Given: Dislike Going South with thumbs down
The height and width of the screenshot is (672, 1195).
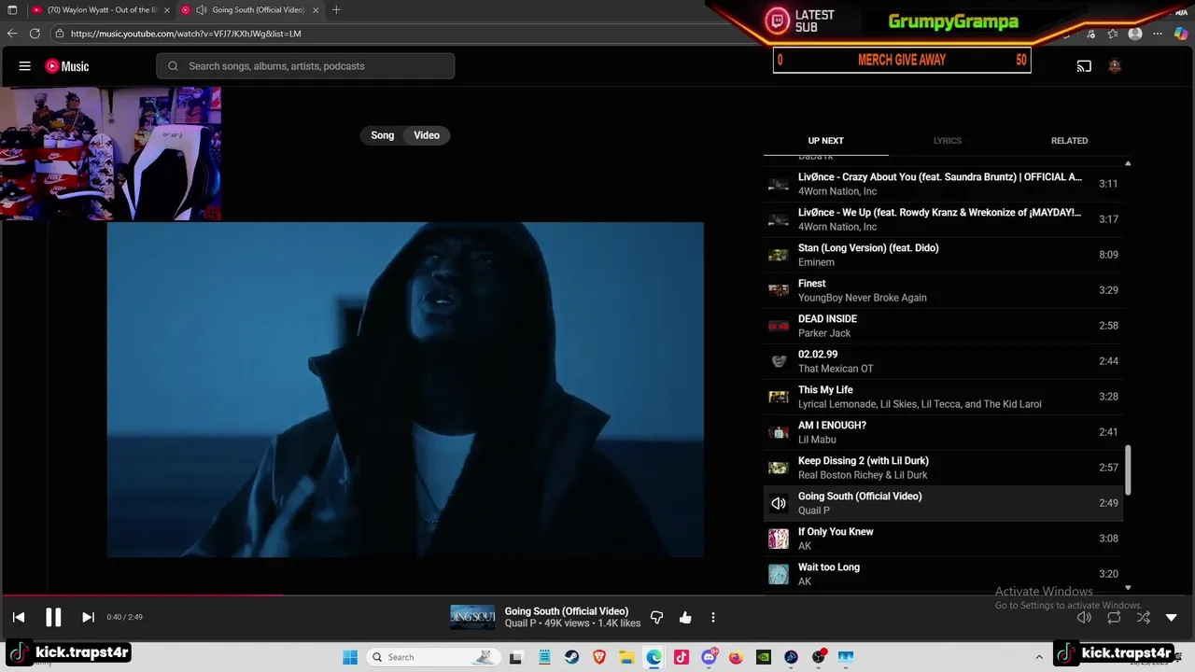Looking at the screenshot, I should coord(656,617).
